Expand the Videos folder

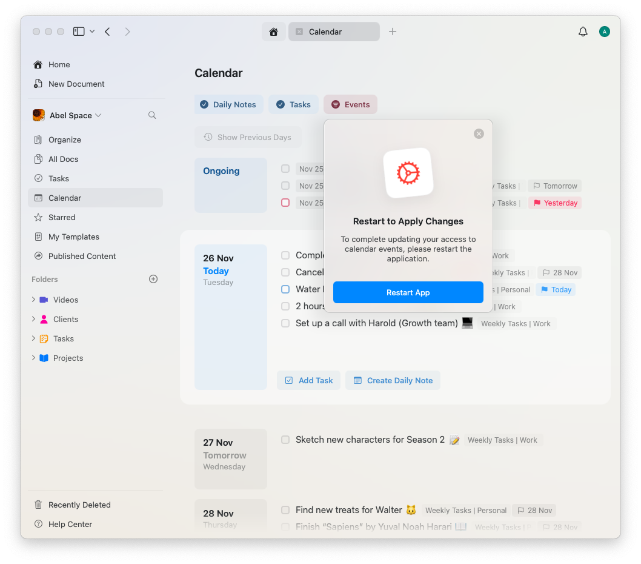tap(35, 300)
